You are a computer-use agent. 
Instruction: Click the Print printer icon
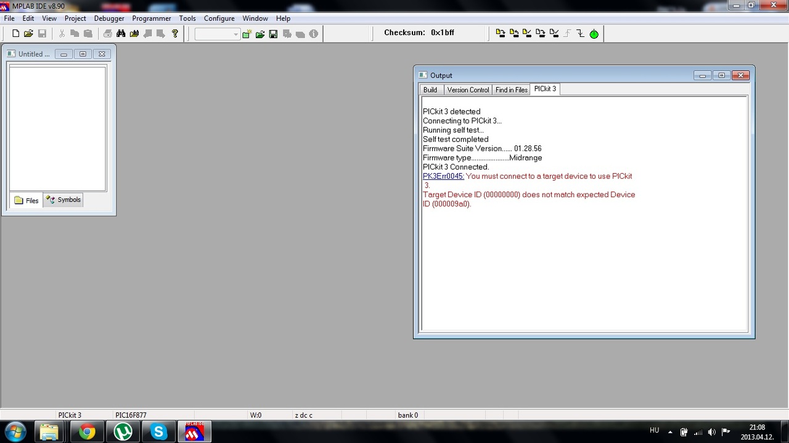[x=107, y=34]
